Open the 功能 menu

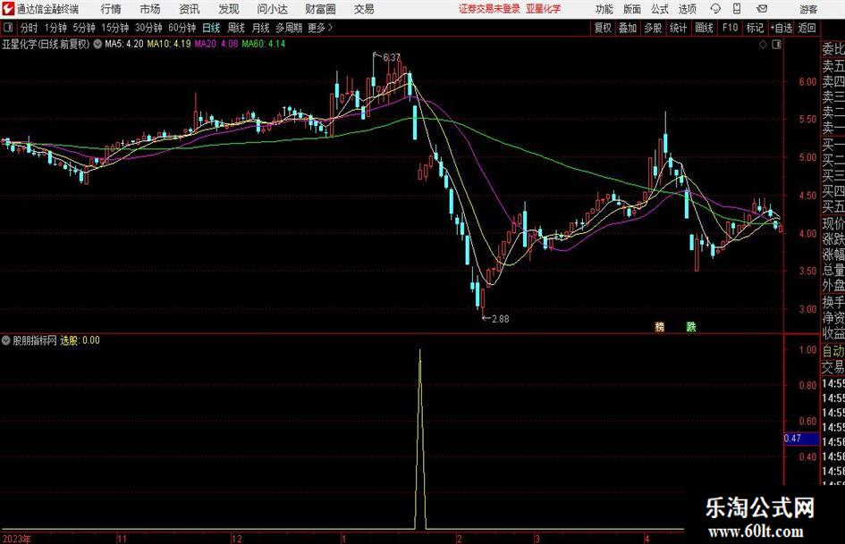604,9
